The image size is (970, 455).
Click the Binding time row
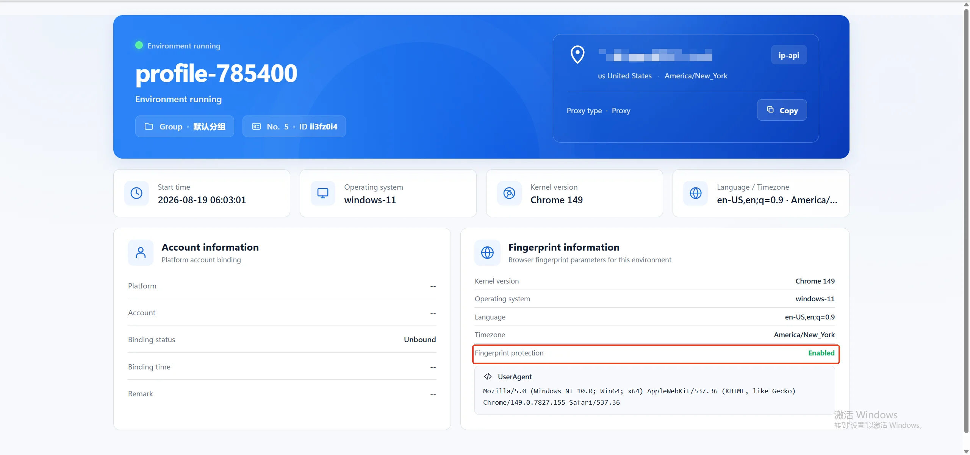[x=282, y=367]
